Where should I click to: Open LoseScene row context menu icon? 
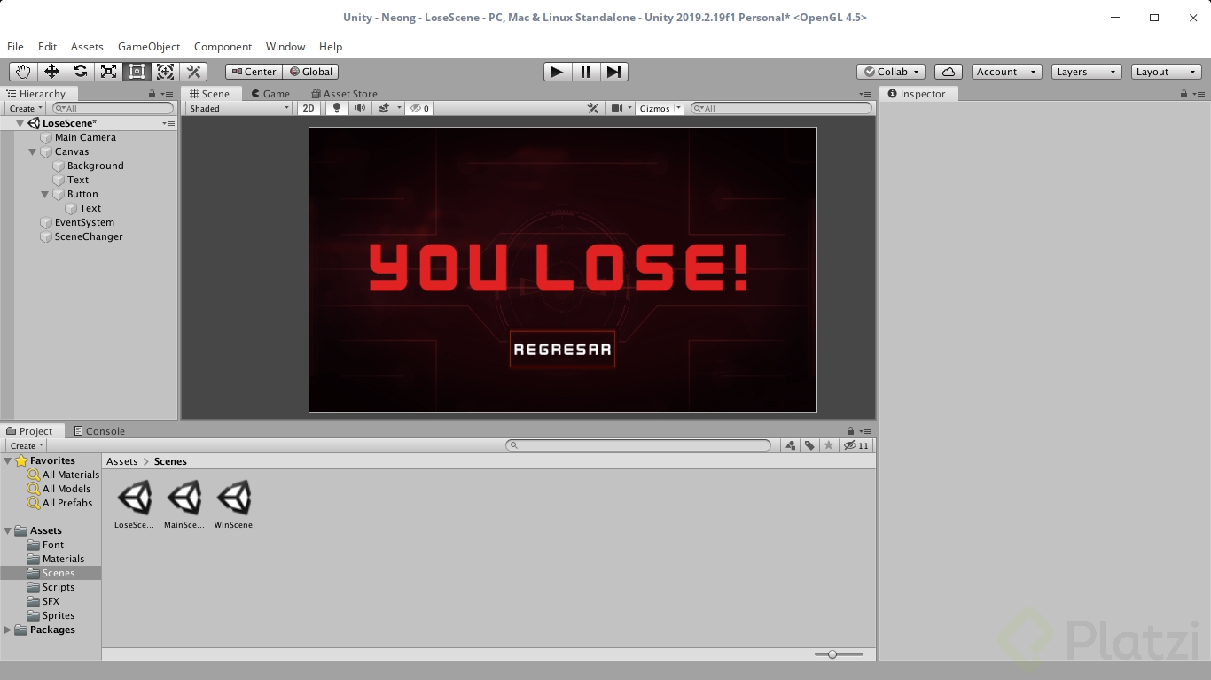point(169,123)
